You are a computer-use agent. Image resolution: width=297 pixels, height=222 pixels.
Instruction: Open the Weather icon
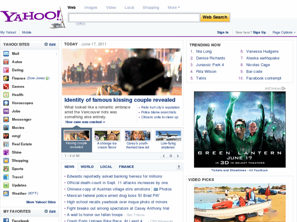coord(6,193)
